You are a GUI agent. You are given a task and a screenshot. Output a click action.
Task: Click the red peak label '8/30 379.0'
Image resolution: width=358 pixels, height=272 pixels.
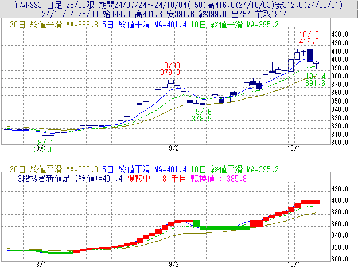point(170,69)
